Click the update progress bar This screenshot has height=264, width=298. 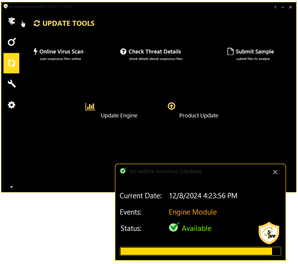point(200,252)
